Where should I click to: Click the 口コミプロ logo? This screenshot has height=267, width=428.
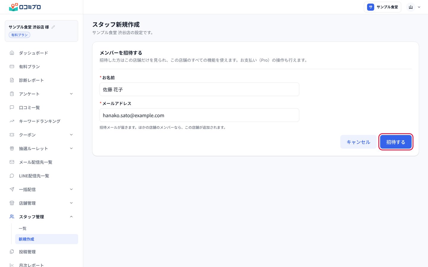tap(25, 7)
